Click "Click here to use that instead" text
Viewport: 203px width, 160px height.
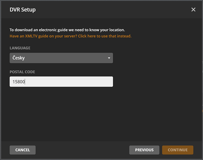105,36
